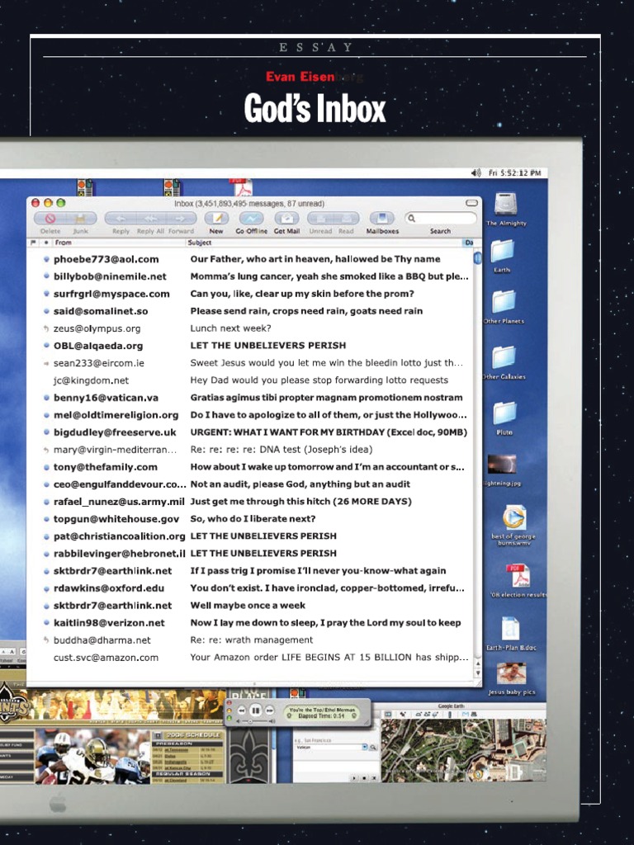Click the Delete toolbar button in Mail
Screen dimensions: 634x845
click(x=50, y=218)
